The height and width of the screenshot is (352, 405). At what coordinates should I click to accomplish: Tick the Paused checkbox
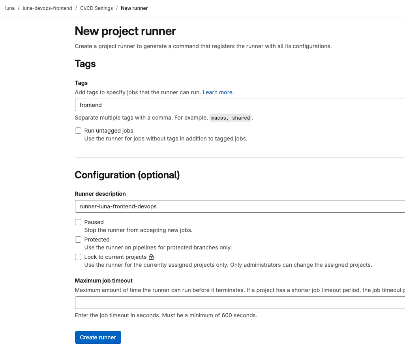[x=78, y=222]
